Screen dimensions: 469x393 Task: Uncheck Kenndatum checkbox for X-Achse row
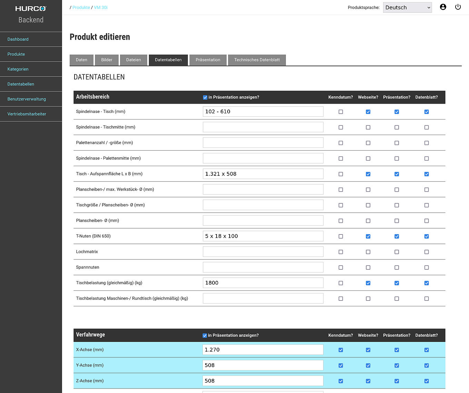point(341,350)
